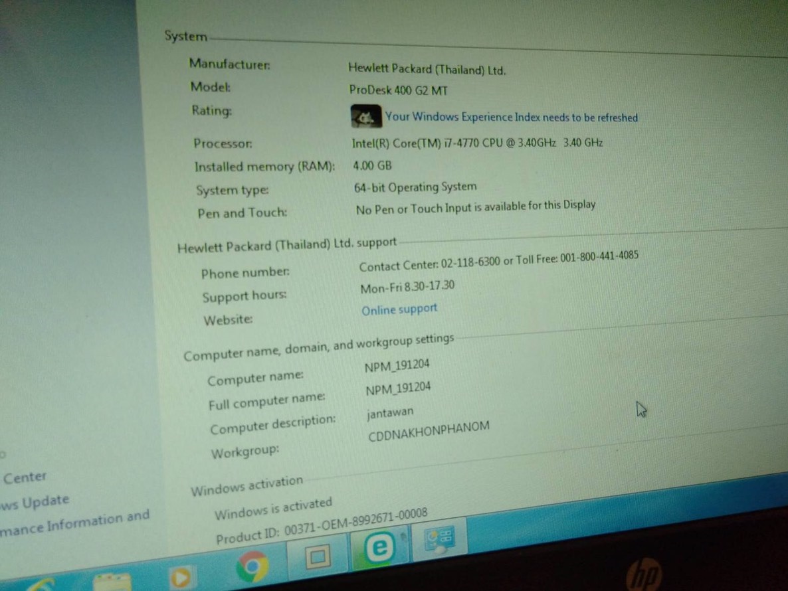
Task: Click the 'Workgroup:' label
Action: point(245,452)
